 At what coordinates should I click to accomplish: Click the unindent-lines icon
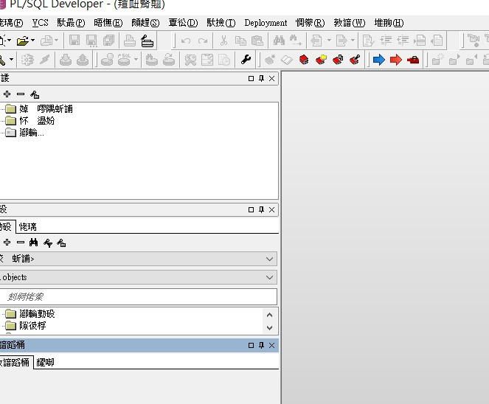click(x=403, y=41)
